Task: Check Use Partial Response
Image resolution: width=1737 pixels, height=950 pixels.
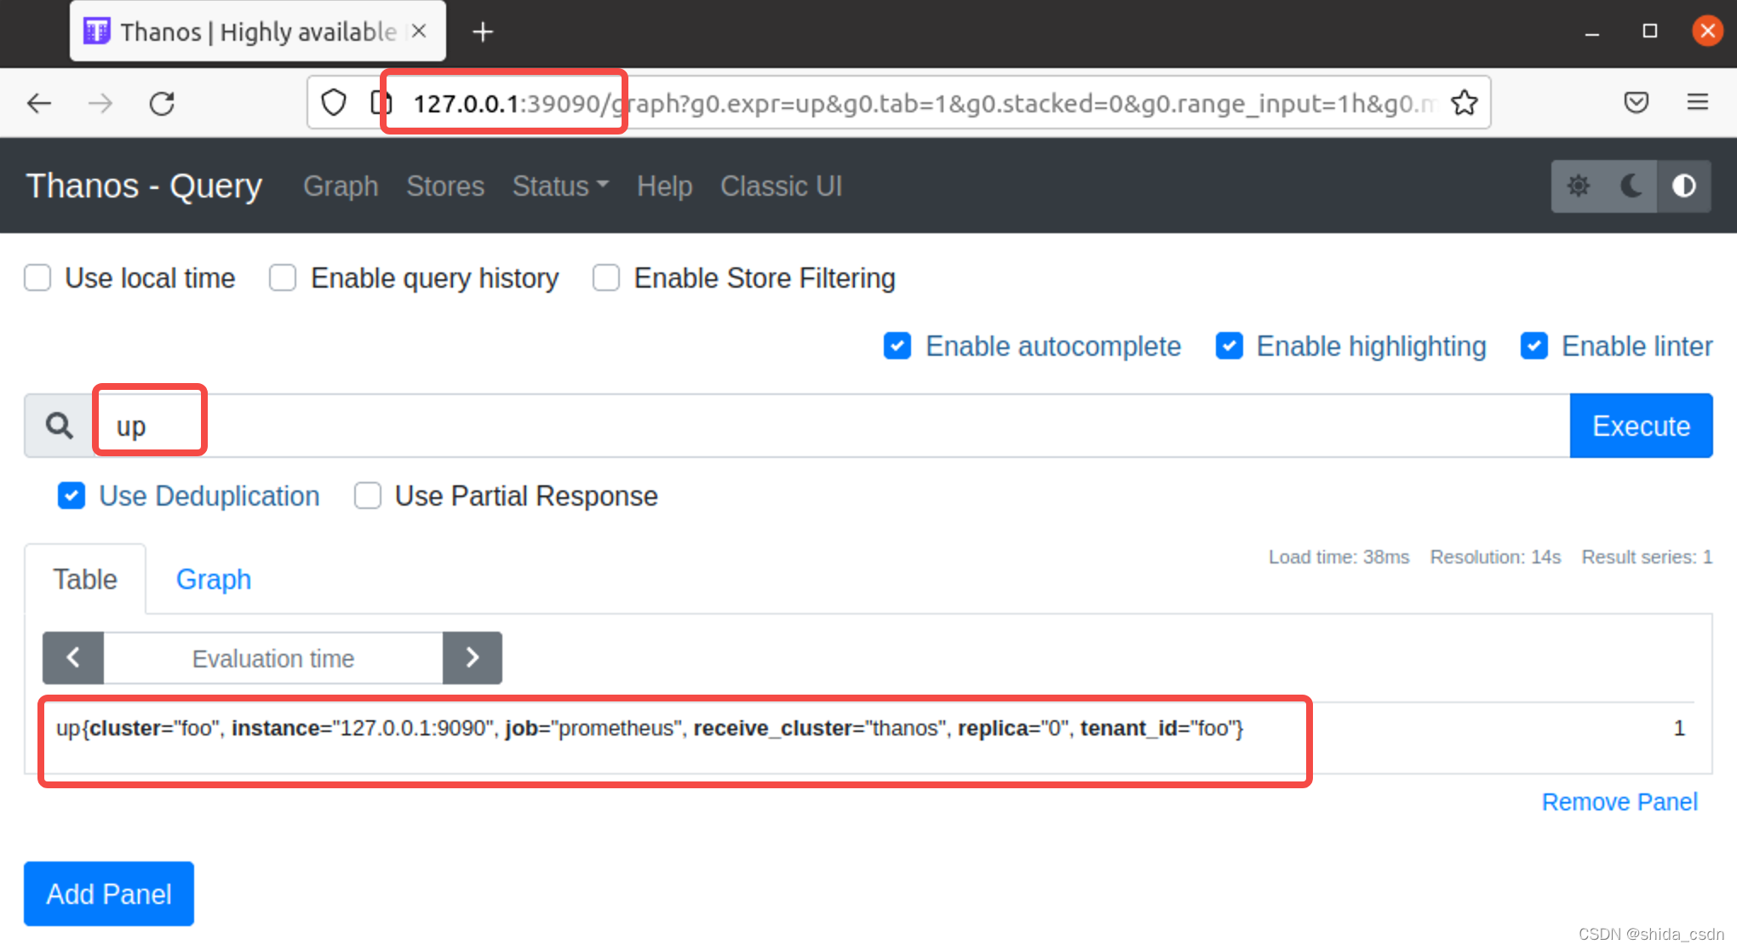Action: 368,495
